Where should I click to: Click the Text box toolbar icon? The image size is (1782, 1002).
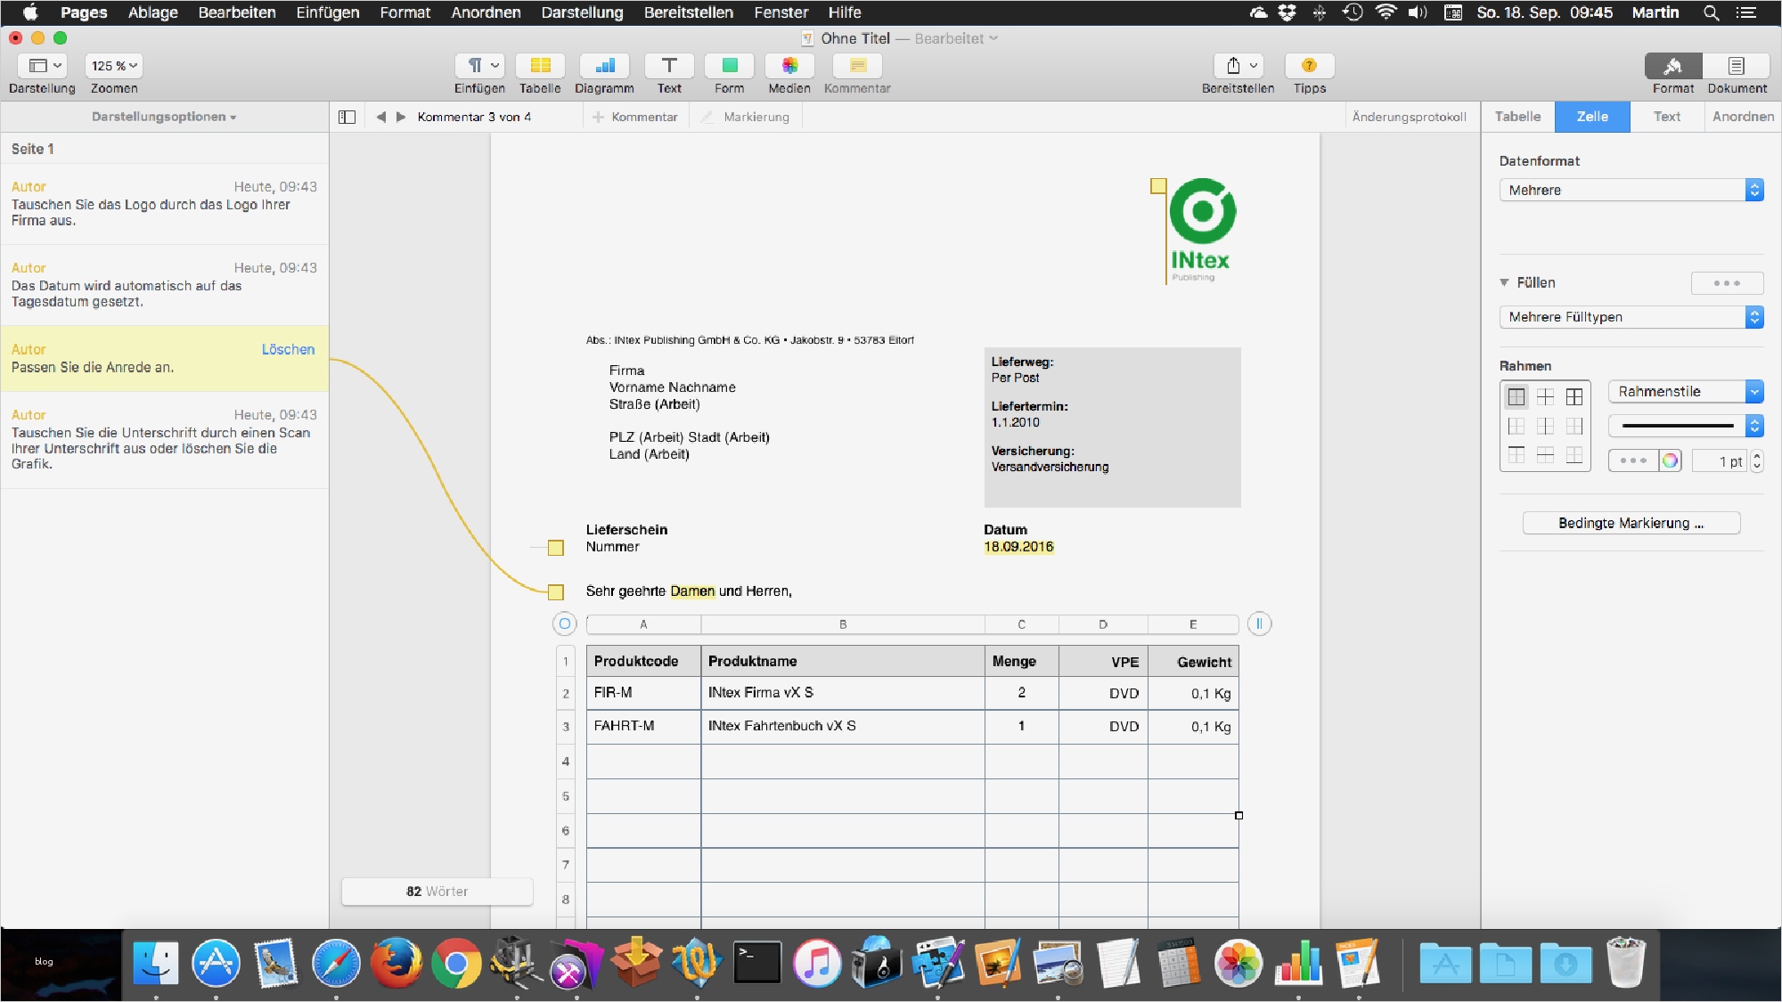coord(669,66)
